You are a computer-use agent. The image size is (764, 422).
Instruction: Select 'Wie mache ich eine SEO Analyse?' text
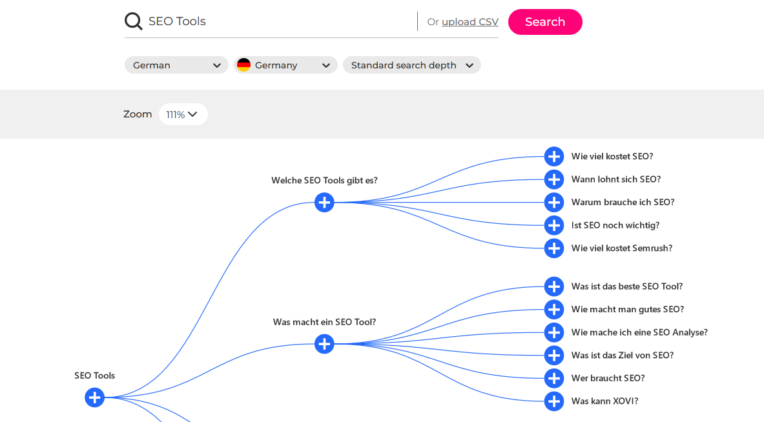[x=639, y=332]
